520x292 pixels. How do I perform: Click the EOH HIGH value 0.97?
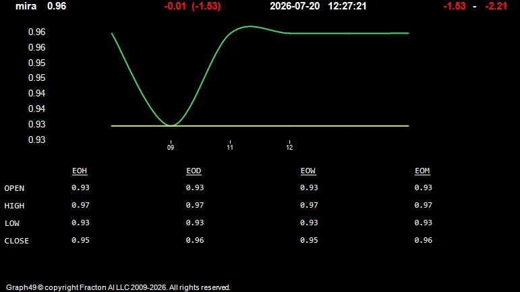coord(80,205)
